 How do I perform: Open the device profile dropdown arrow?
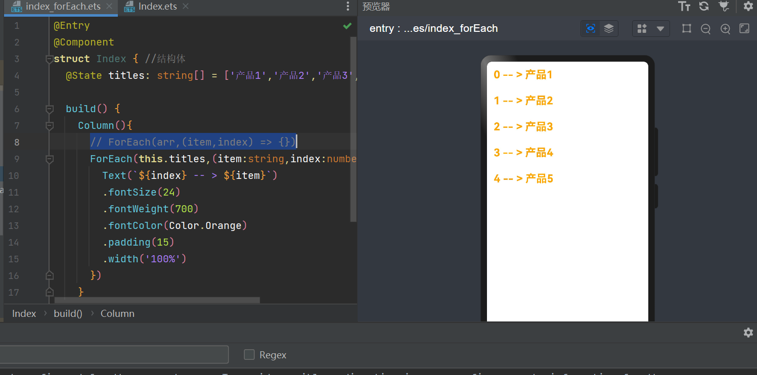pyautogui.click(x=660, y=29)
